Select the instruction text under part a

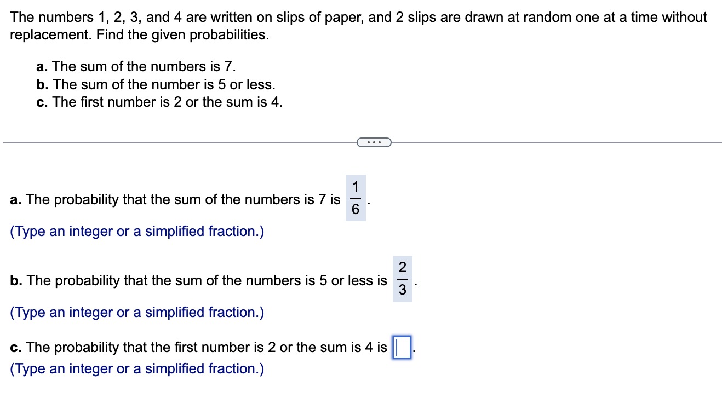click(x=137, y=231)
